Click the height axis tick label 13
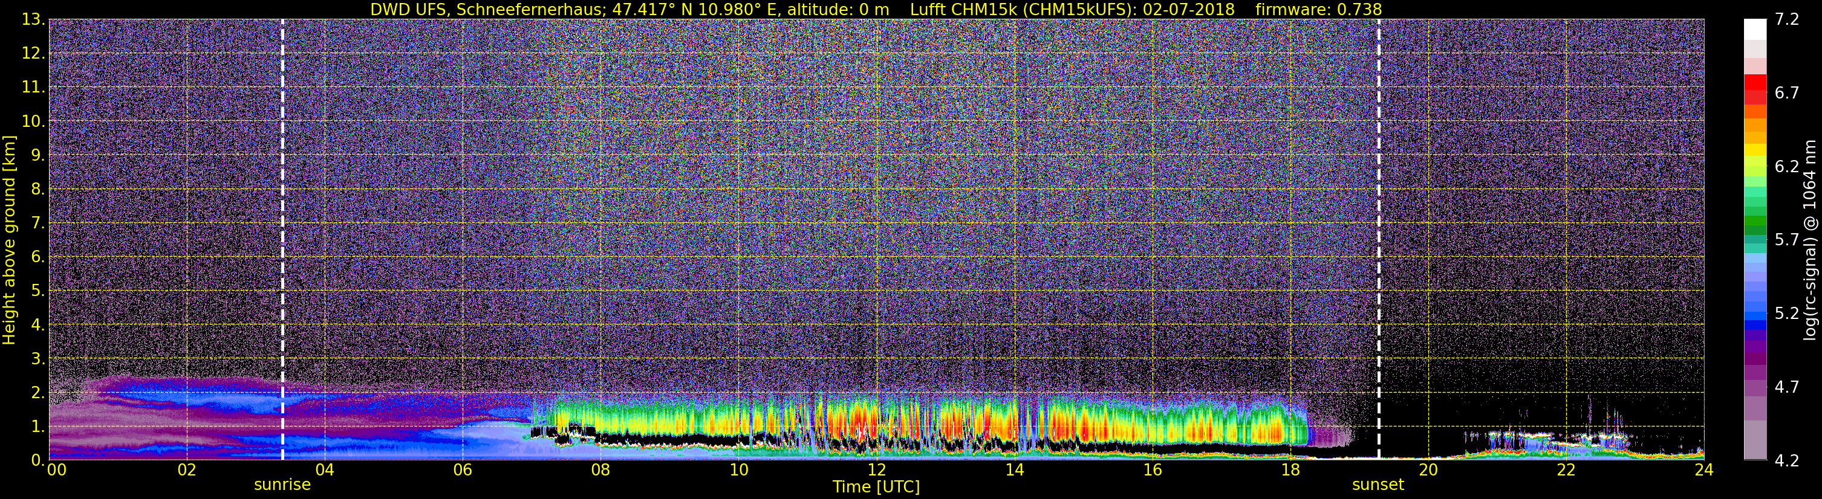1822x499 pixels. pos(33,20)
